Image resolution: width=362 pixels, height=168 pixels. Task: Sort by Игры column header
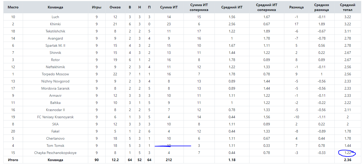point(96,7)
